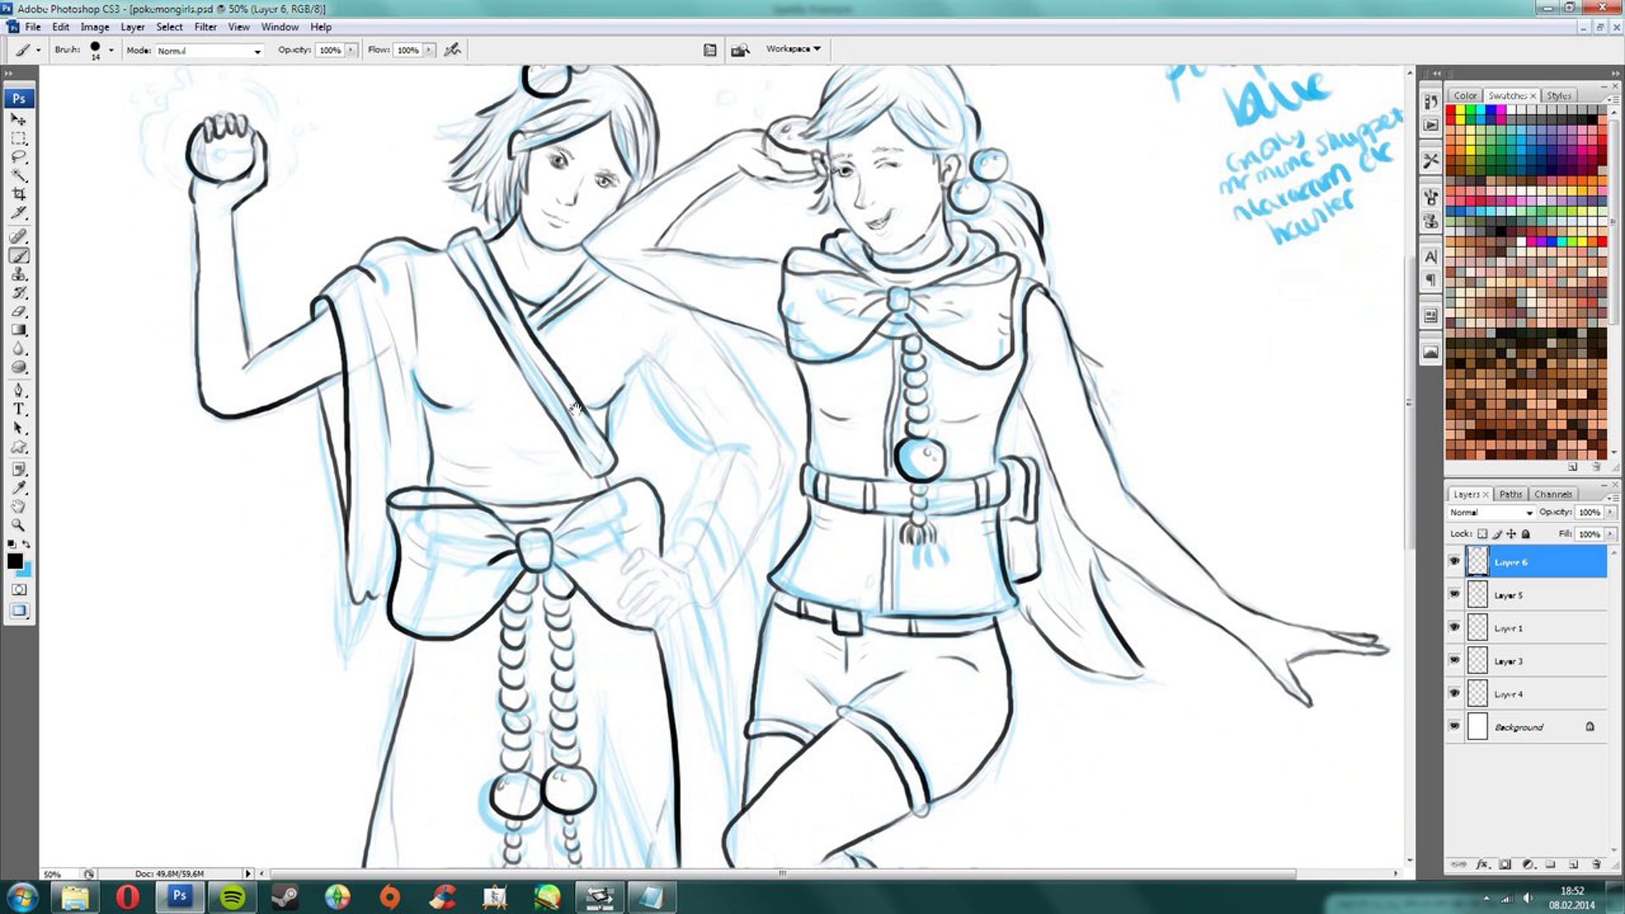Select the Crop tool

click(x=19, y=194)
